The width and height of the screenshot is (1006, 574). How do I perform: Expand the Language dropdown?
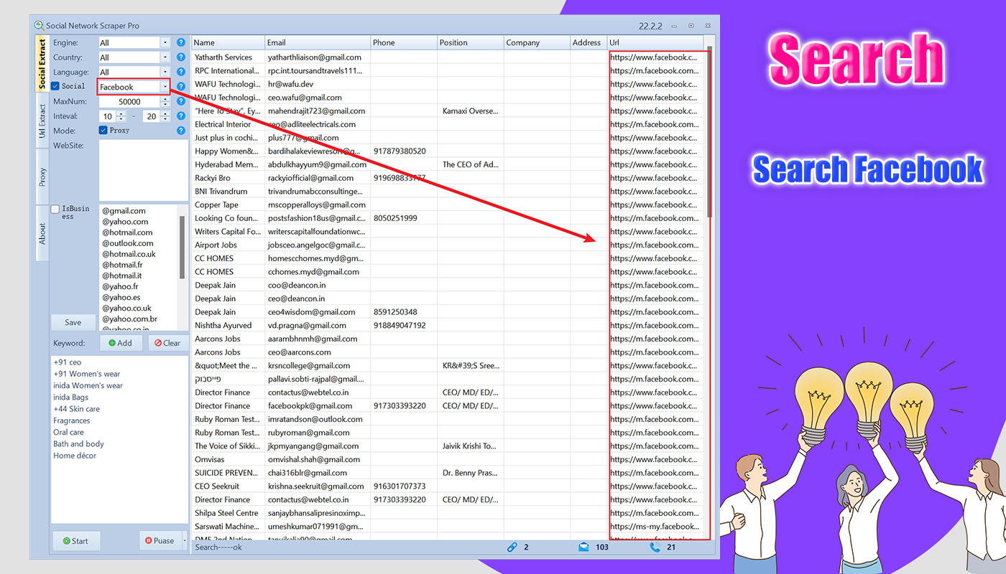(165, 72)
